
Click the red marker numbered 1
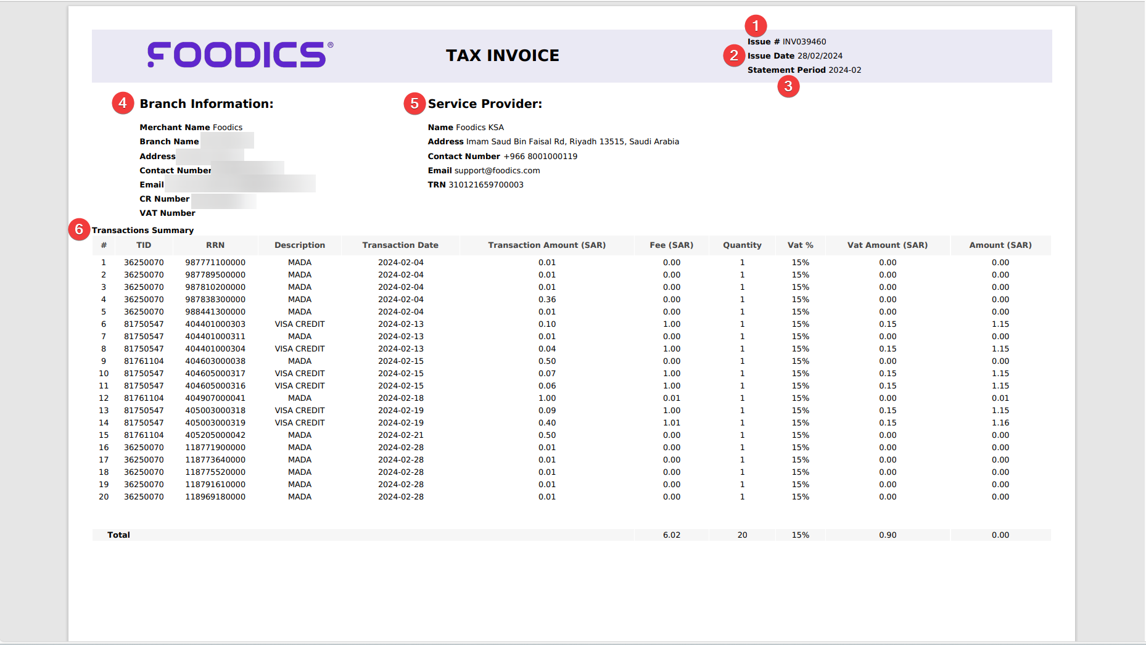pyautogui.click(x=756, y=26)
